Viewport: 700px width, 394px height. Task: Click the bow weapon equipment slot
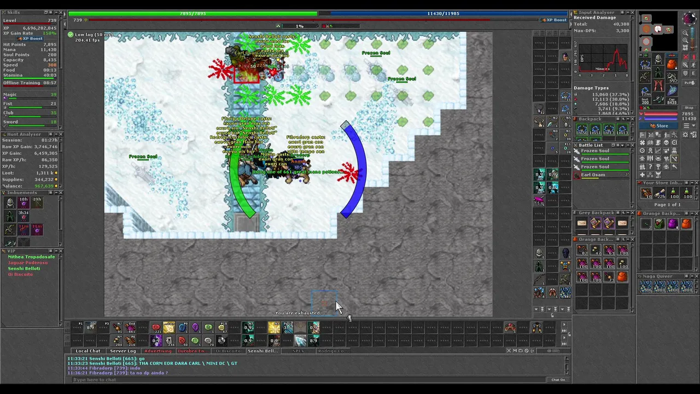[x=645, y=78]
